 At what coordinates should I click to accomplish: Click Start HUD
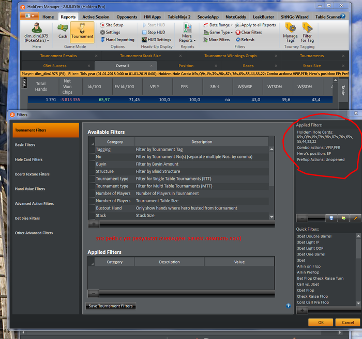pyautogui.click(x=154, y=25)
